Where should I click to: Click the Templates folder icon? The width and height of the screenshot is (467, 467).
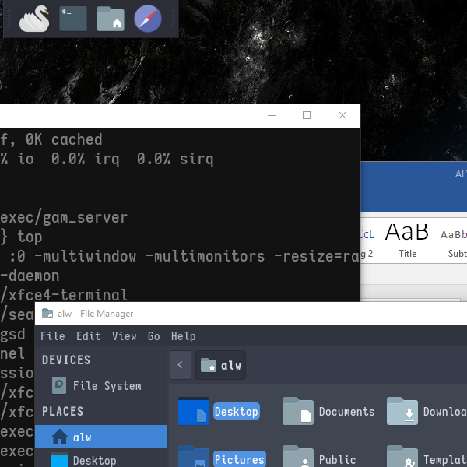(x=402, y=458)
